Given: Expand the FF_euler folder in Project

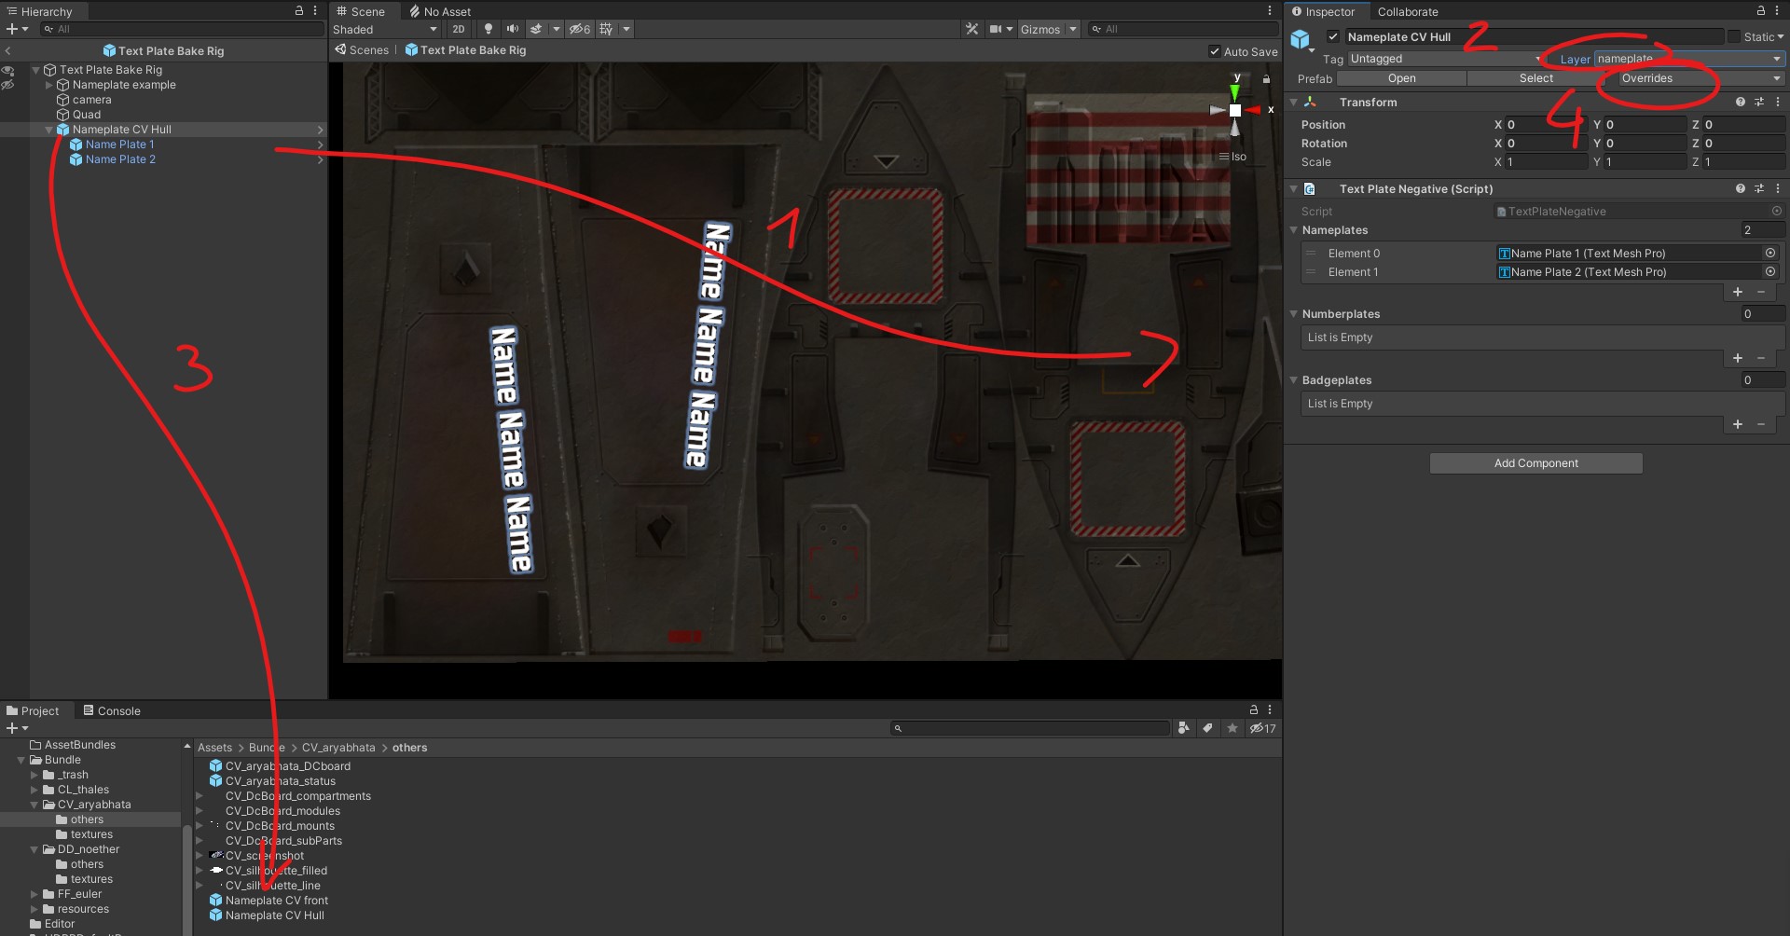Looking at the screenshot, I should tap(34, 894).
